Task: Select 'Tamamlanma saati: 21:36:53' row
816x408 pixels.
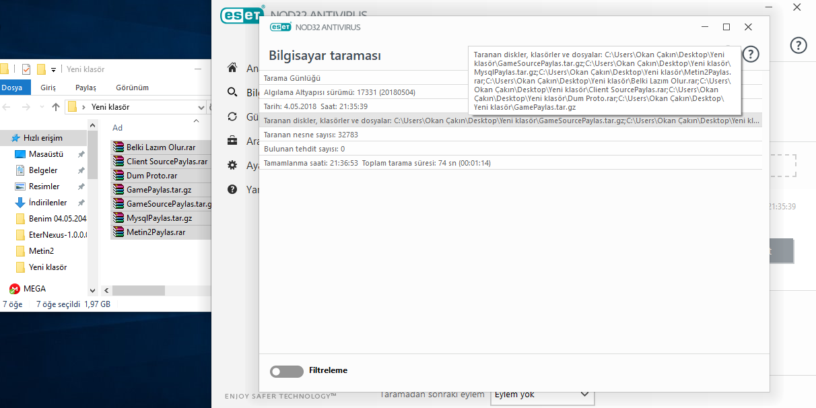Action: coord(512,163)
